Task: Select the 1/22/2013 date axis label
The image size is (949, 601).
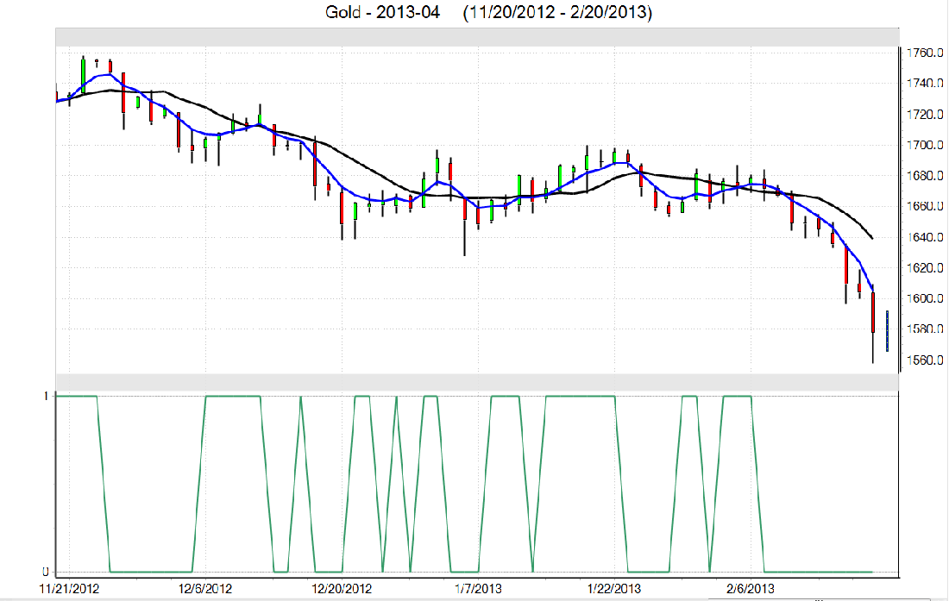Action: pyautogui.click(x=614, y=588)
